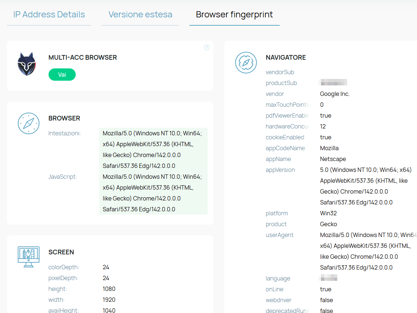Click the MULTI-ACC BROWSER heading
The height and width of the screenshot is (313, 417).
coord(83,58)
